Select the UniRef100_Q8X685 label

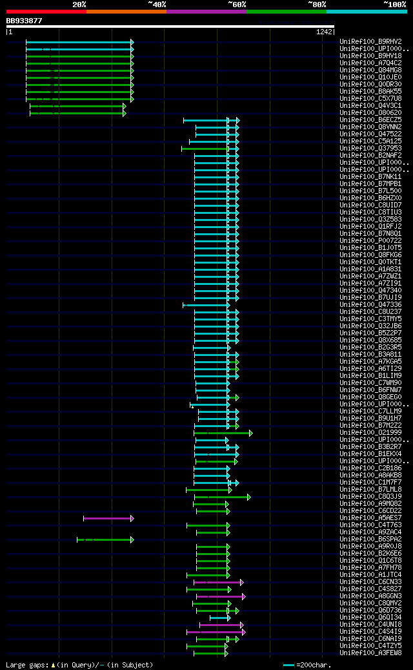370,340
